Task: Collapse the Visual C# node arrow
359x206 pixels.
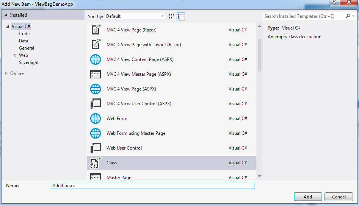Action: (8, 27)
